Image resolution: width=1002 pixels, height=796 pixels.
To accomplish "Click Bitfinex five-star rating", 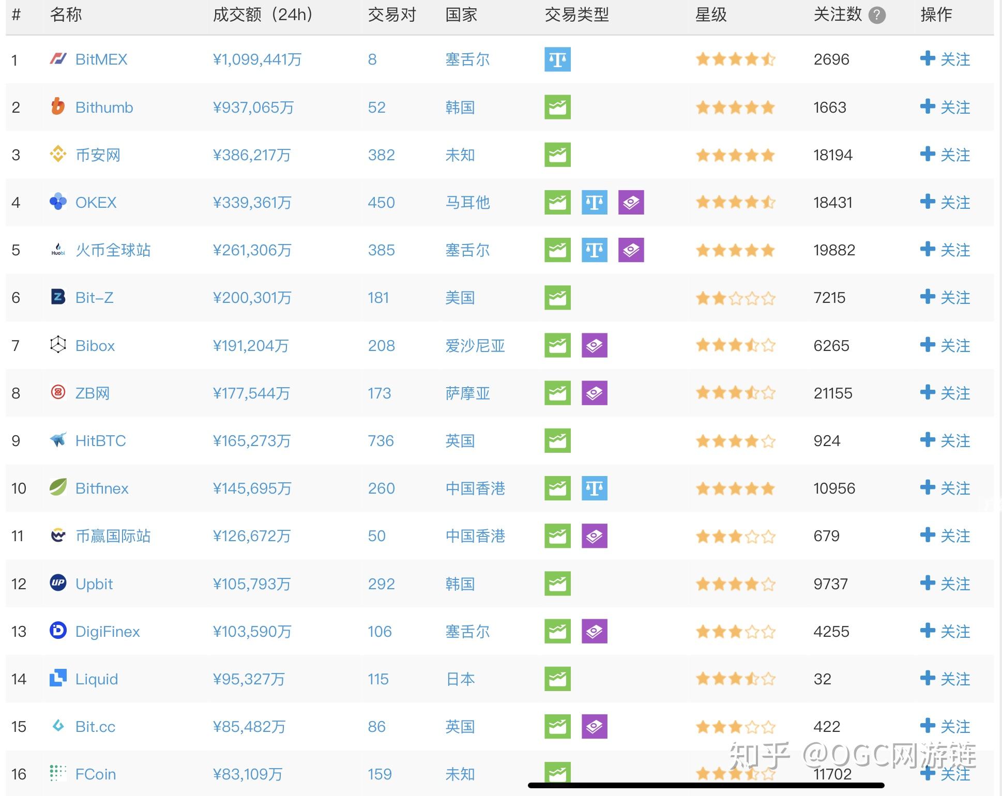I will (735, 488).
